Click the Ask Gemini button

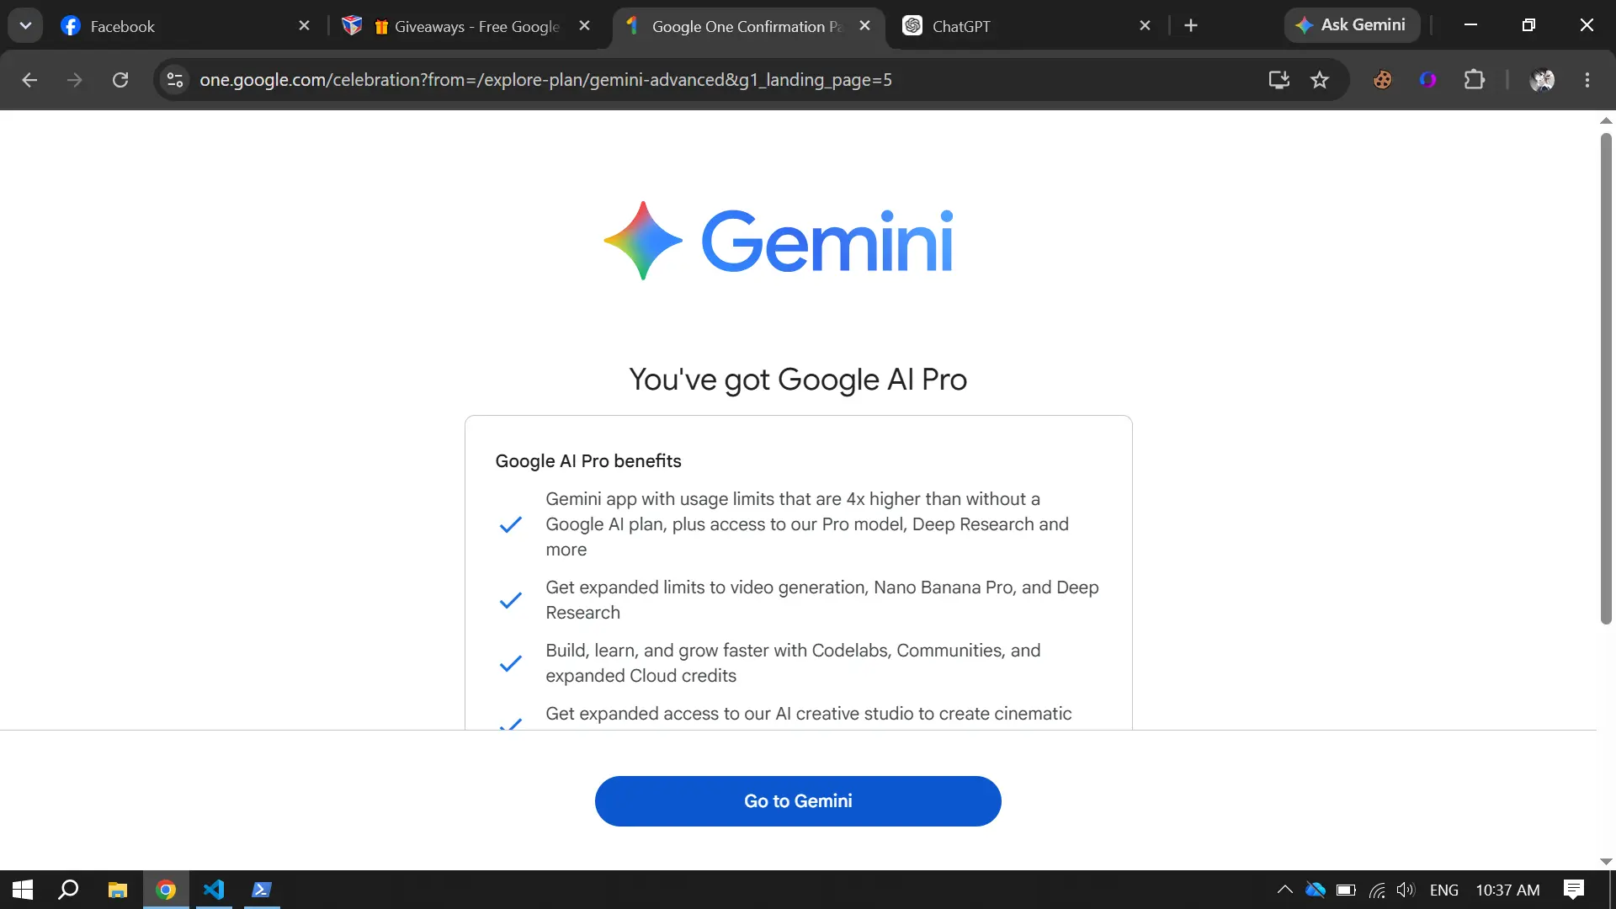(1352, 25)
